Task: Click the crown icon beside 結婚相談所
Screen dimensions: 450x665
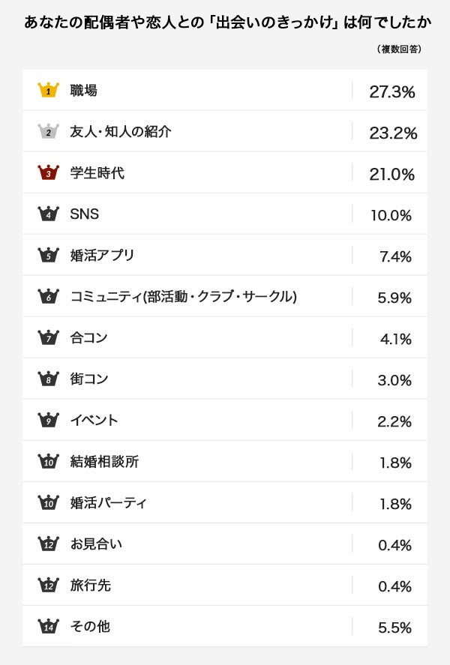Action: (48, 462)
